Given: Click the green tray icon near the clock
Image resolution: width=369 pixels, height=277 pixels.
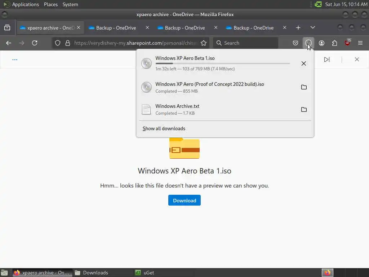Looking at the screenshot, I should point(318,4).
